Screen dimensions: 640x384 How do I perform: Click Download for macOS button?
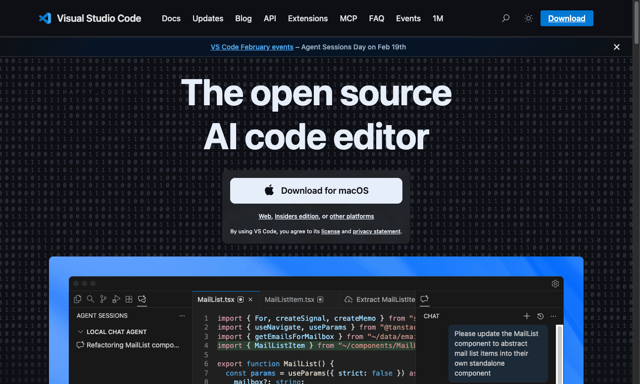tap(316, 191)
